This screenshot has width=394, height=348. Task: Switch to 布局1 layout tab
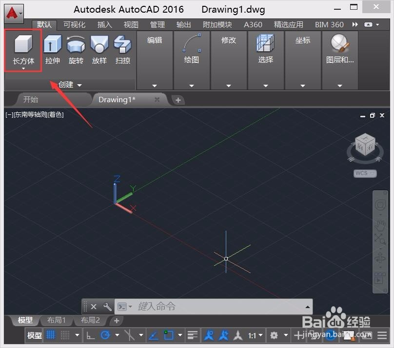(56, 320)
